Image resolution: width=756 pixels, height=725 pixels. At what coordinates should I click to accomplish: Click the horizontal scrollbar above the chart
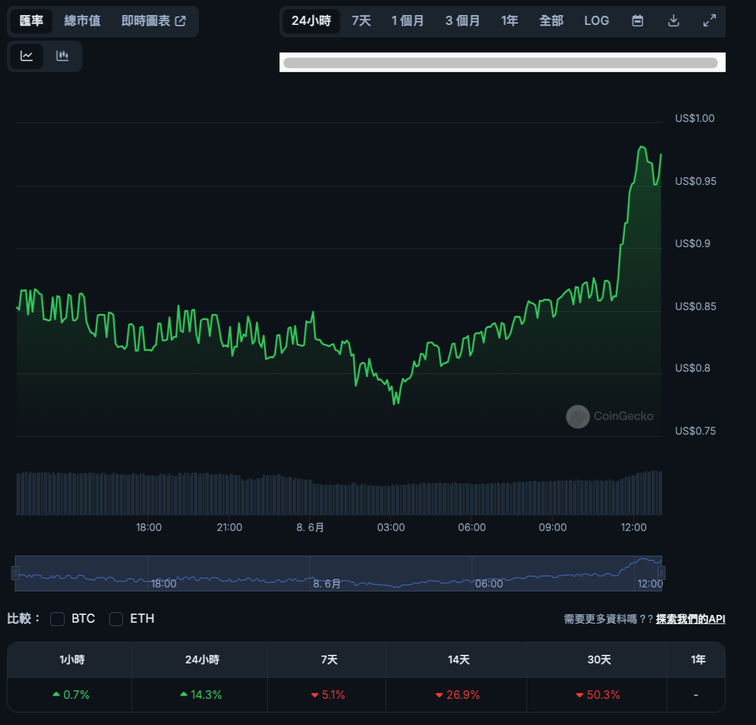(x=502, y=62)
